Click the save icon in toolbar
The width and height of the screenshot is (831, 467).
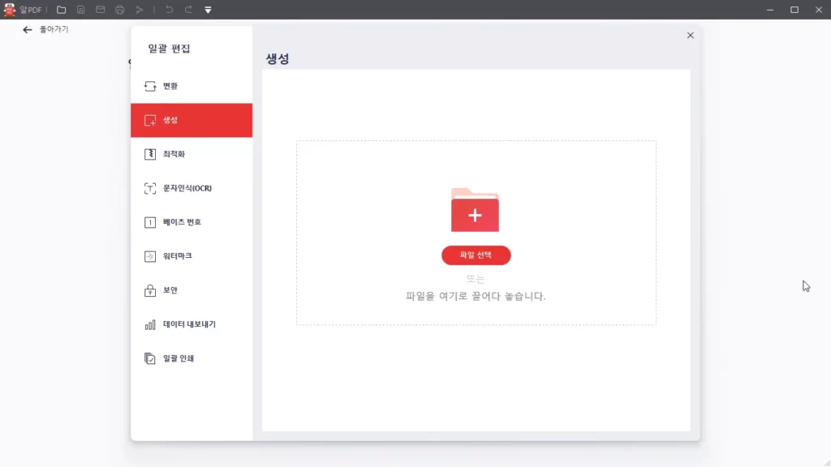coord(80,10)
